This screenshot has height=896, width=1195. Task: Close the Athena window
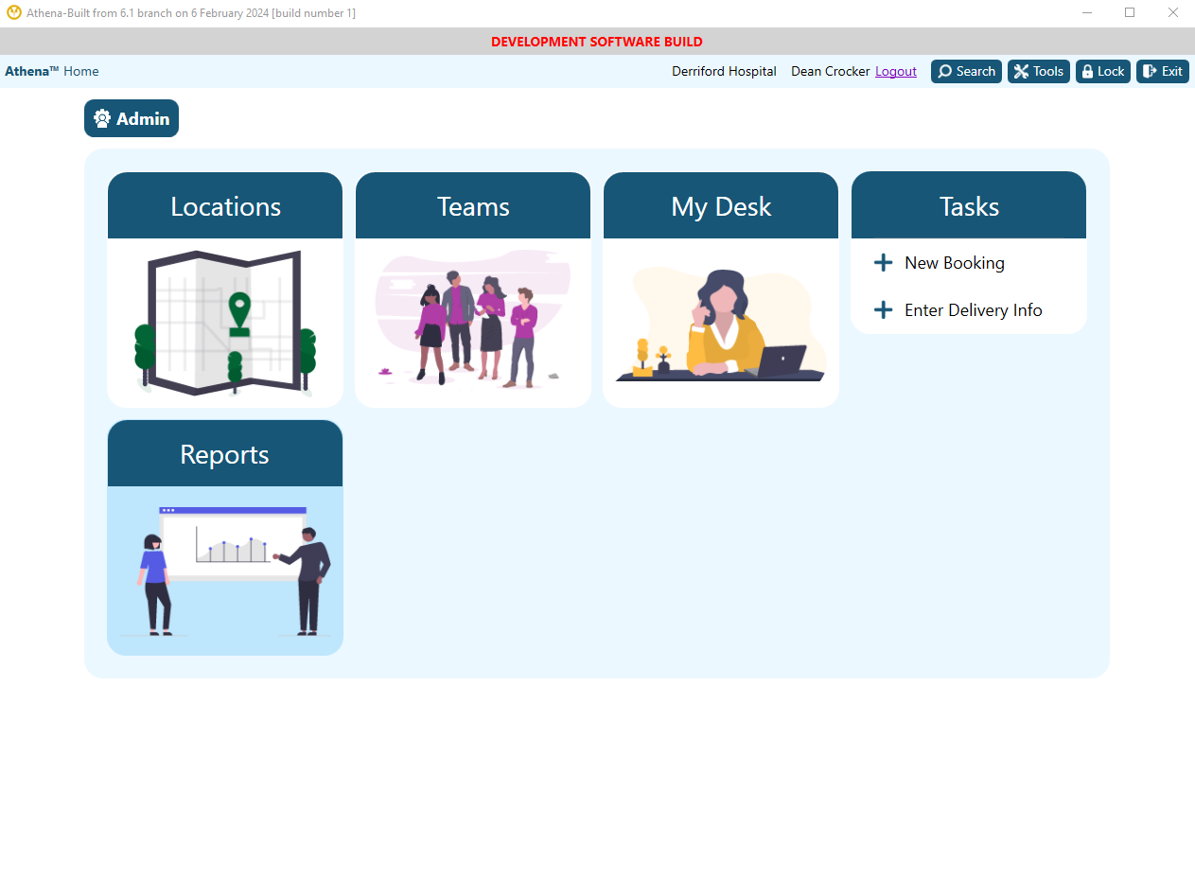(x=1173, y=13)
